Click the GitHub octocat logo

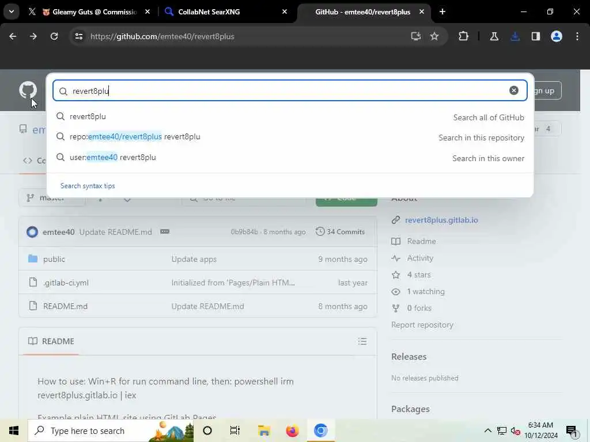(x=28, y=90)
